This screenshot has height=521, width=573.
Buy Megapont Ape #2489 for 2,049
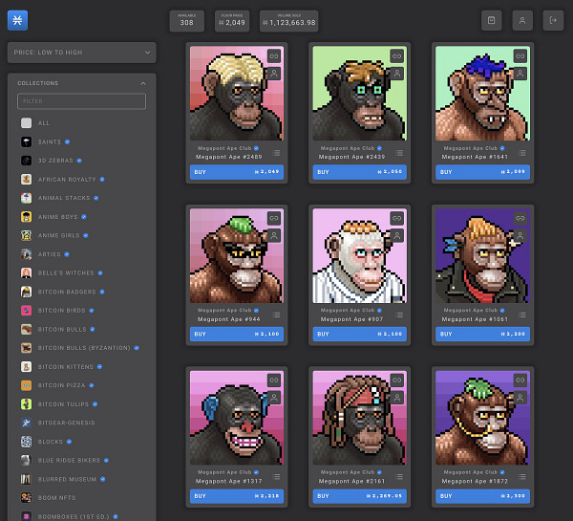tap(237, 172)
